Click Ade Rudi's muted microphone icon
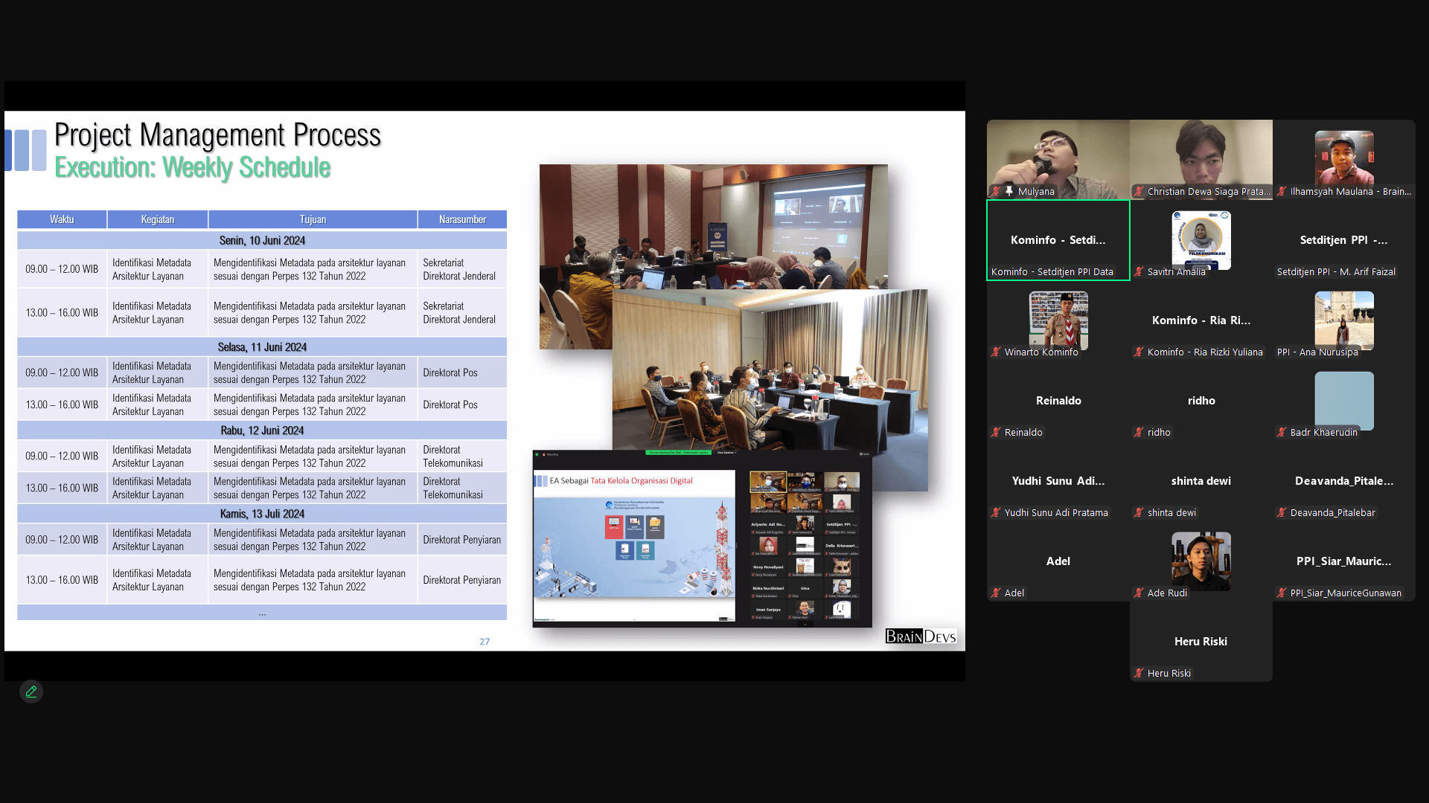This screenshot has height=803, width=1429. click(x=1139, y=593)
